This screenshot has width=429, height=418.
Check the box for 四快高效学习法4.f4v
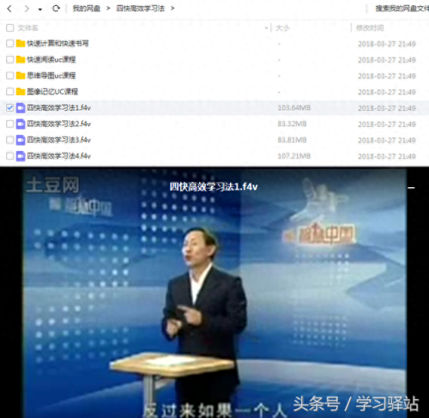click(x=10, y=156)
